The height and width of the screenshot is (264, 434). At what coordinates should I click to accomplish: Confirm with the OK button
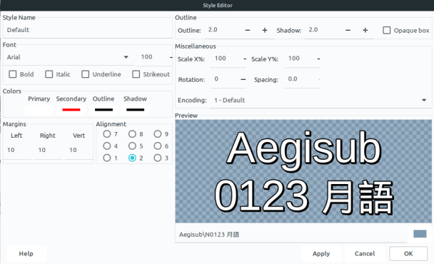[408, 253]
